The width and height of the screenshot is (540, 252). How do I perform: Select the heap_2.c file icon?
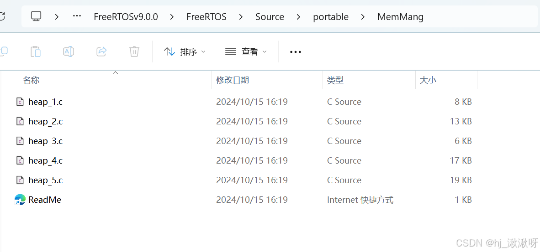(x=20, y=122)
